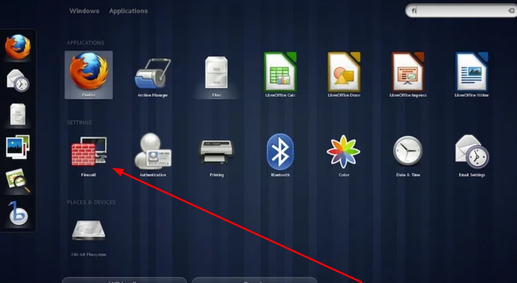Screen dimensions: 517x283
Task: Launch the picture-with-magnifier icon in dock
Action: pos(18,181)
